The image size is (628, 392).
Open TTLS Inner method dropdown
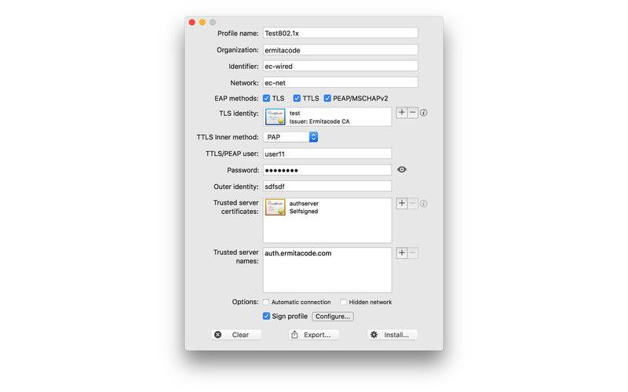click(290, 136)
